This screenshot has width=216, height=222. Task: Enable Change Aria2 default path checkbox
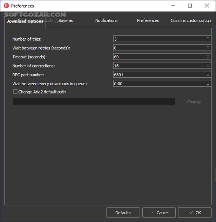(x=15, y=92)
